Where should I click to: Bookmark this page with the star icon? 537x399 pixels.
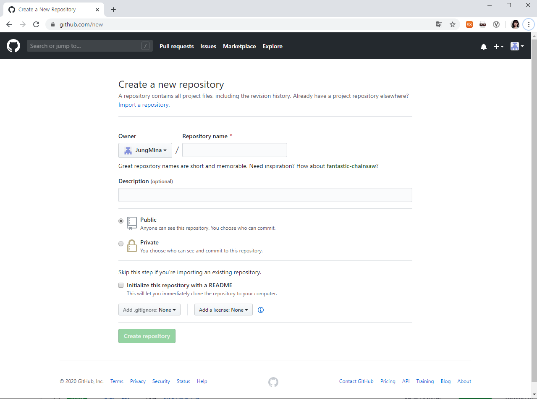pos(453,24)
